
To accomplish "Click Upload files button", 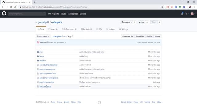I will pos(140,36).
